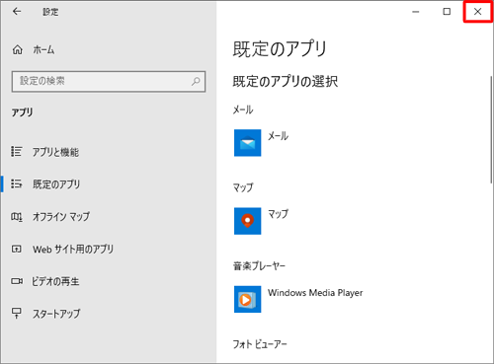Image resolution: width=494 pixels, height=364 pixels.
Task: Click the blue メール app icon
Action: tap(248, 143)
